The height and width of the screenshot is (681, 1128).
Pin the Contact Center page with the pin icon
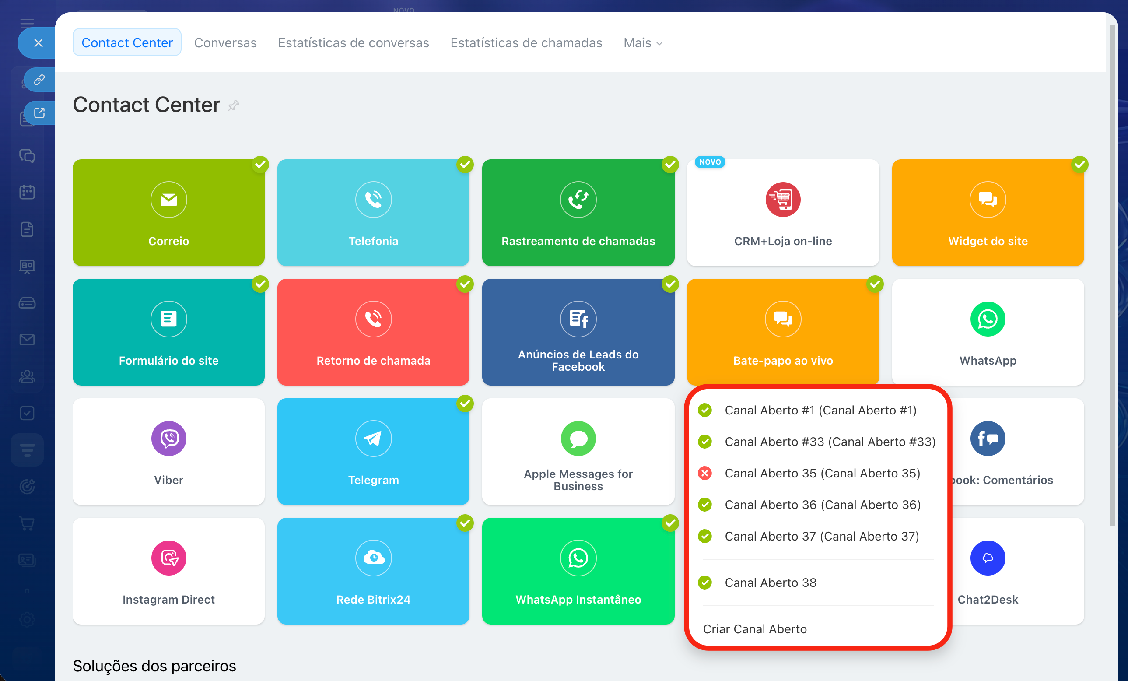(x=234, y=106)
